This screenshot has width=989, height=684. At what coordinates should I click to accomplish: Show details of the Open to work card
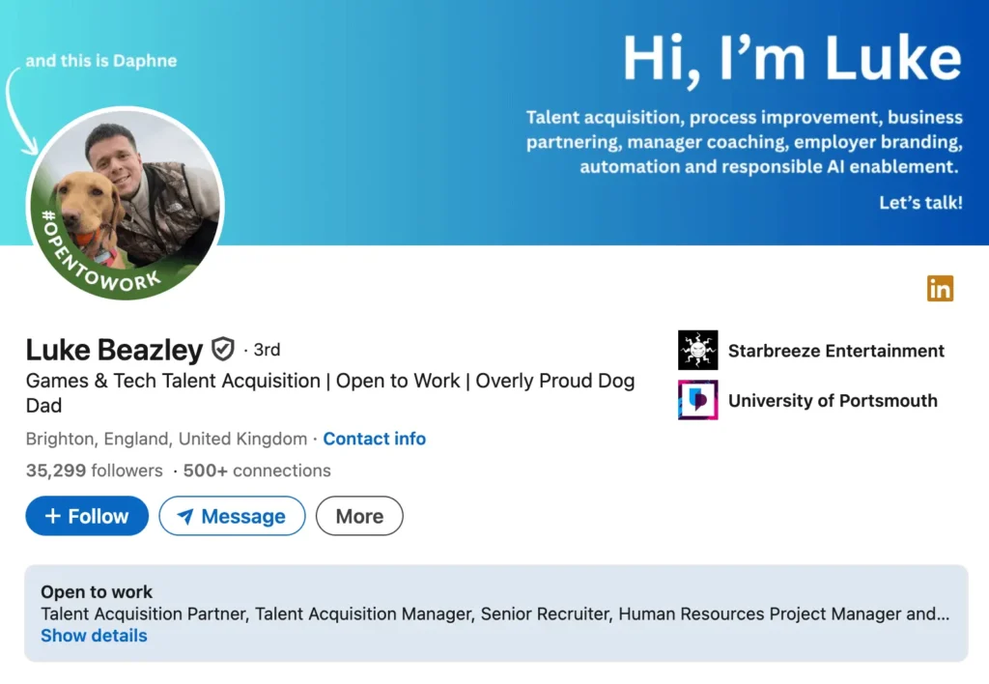pyautogui.click(x=94, y=636)
